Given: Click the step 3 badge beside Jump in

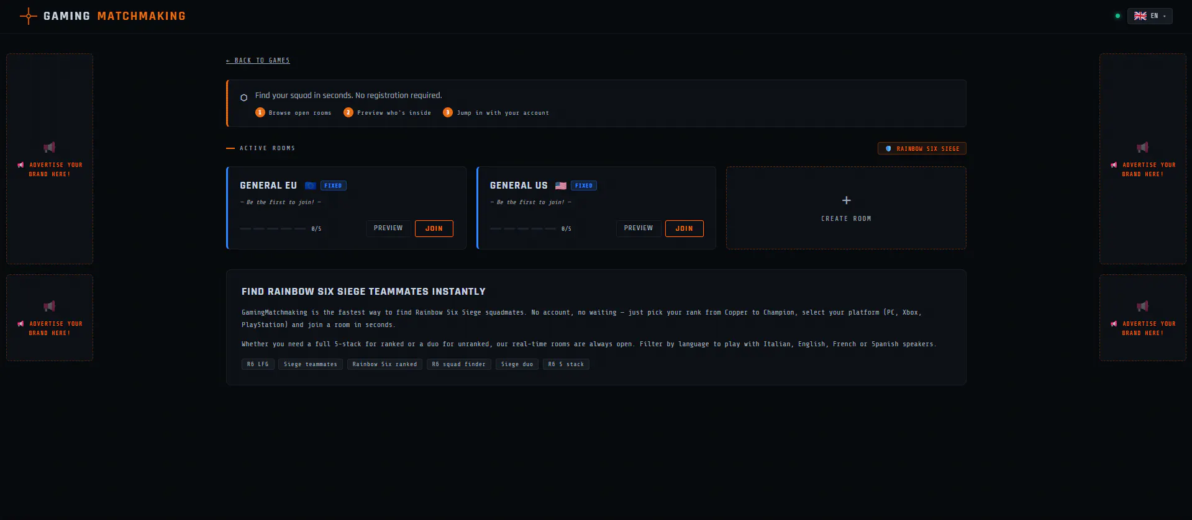Looking at the screenshot, I should [x=448, y=112].
